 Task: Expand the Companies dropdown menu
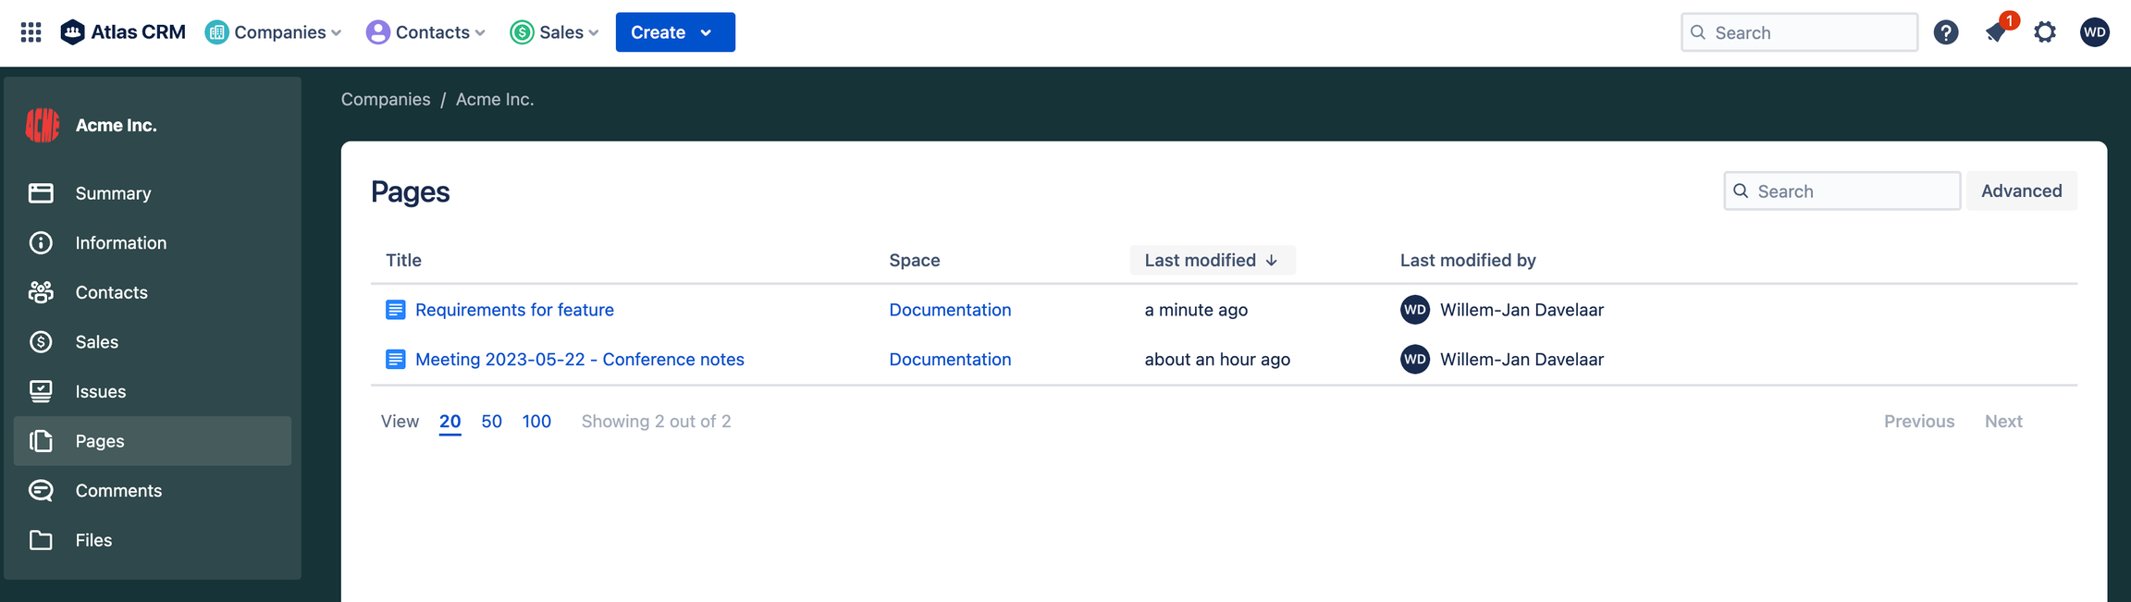(x=274, y=32)
